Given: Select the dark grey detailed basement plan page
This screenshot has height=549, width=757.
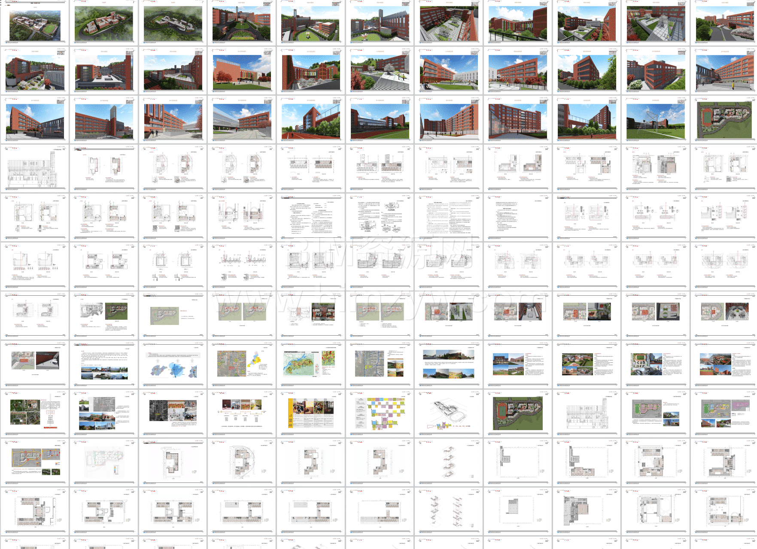Looking at the screenshot, I should (587, 511).
